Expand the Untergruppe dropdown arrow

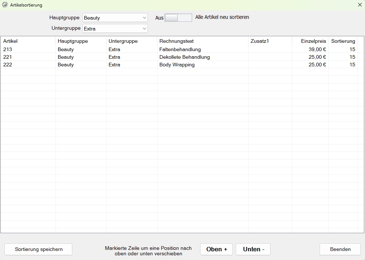point(144,29)
